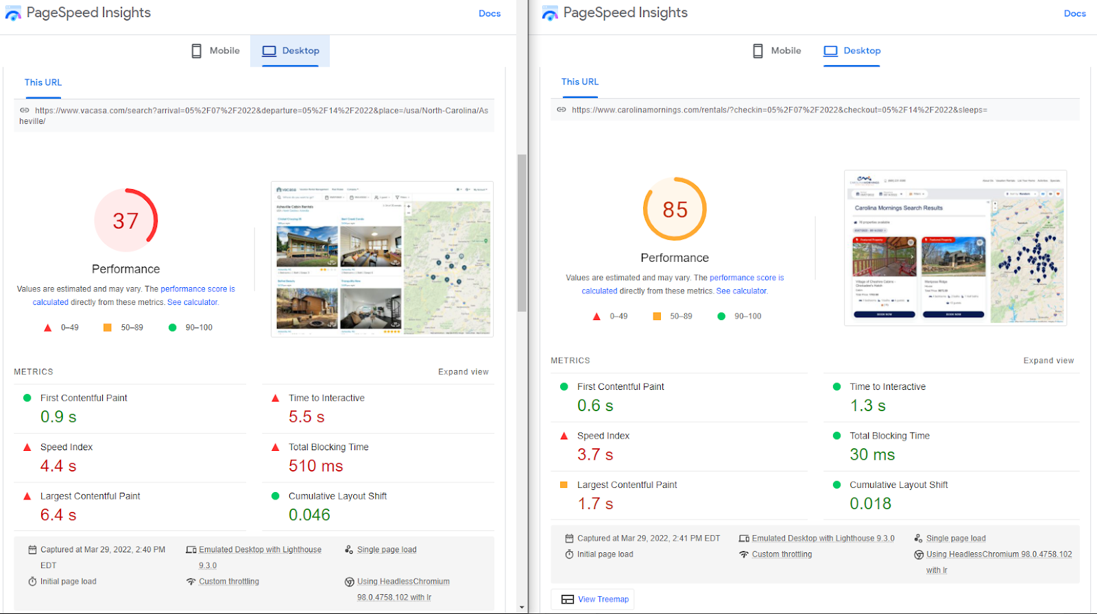Click Speed Index 3.7 s metric

click(679, 446)
